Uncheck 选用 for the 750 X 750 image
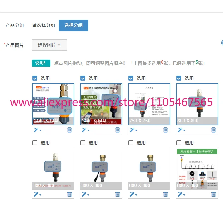 click(x=131, y=78)
